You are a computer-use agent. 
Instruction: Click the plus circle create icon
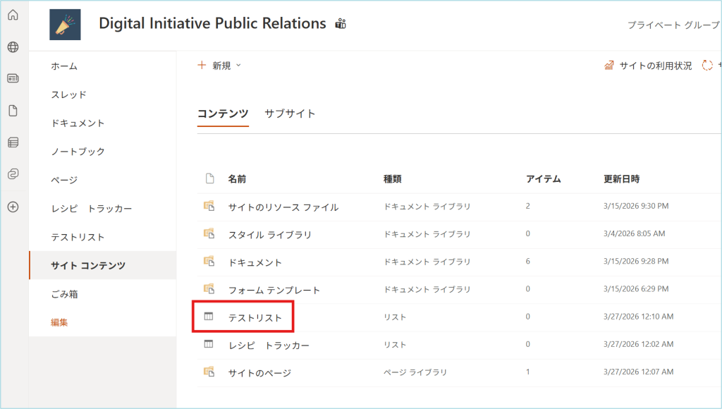[13, 207]
